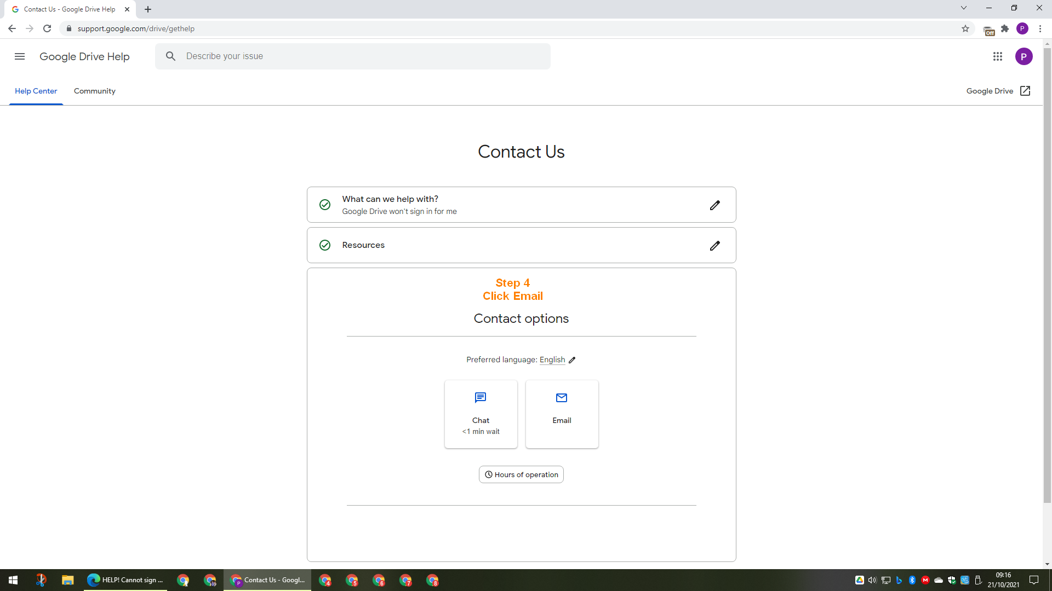Screen dimensions: 1052x591
Task: Open Google Drive external link
Action: [x=998, y=91]
